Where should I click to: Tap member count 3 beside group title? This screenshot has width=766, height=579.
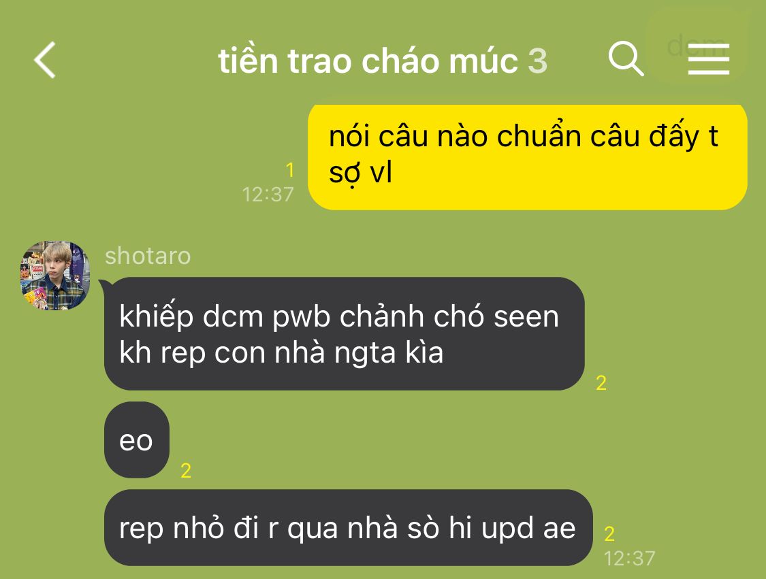click(x=537, y=61)
